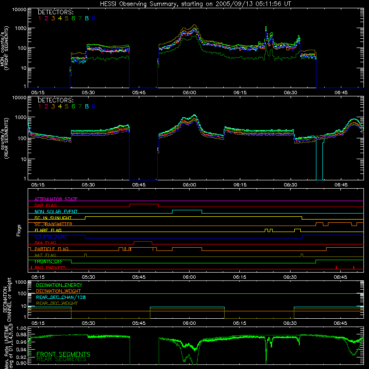This screenshot has height=369, width=369.
Task: Click the GAP_FLAG label
Action: [x=45, y=205]
